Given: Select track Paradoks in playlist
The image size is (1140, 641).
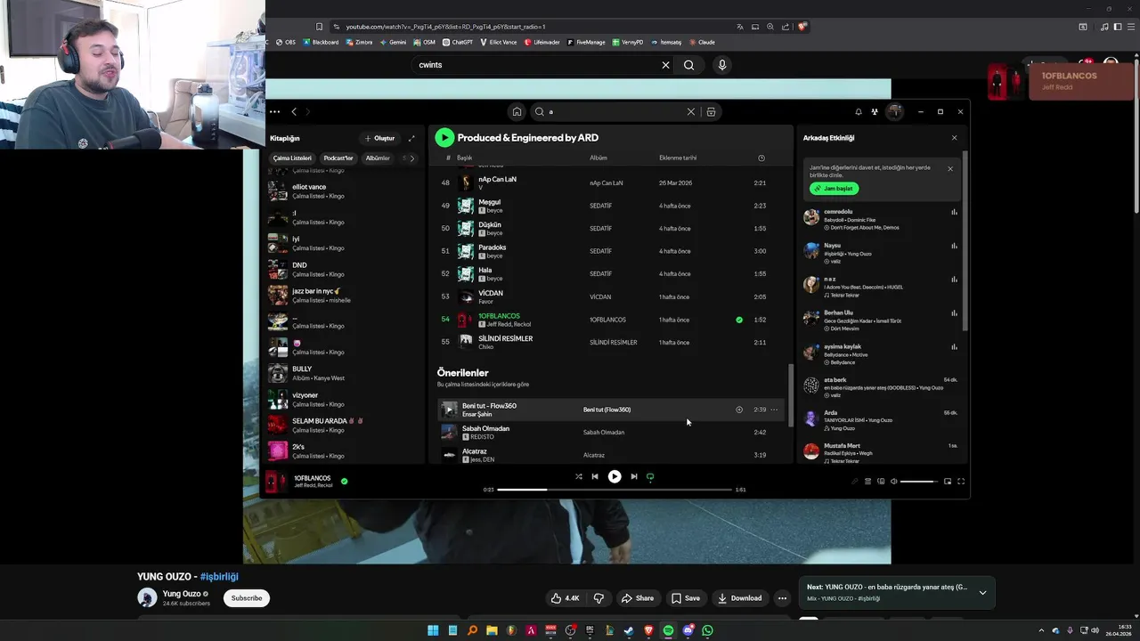Looking at the screenshot, I should [x=613, y=251].
